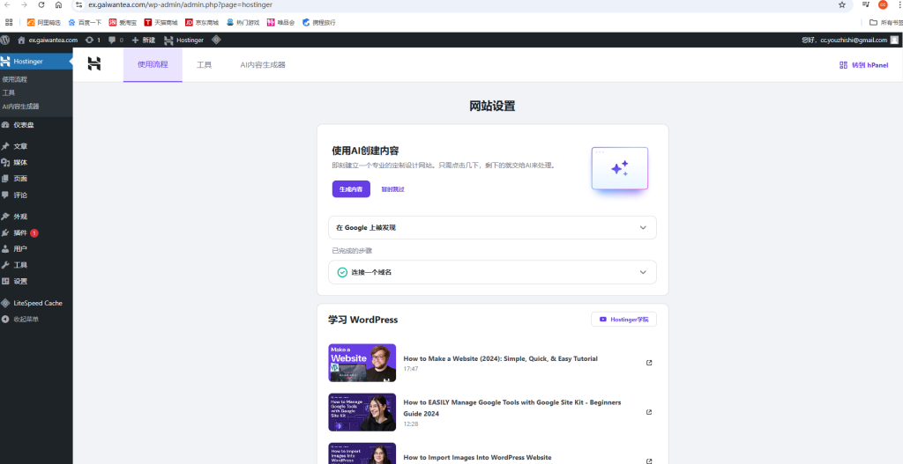Click the LiteSpeed diamond icon in admin bar
Image resolution: width=903 pixels, height=464 pixels.
point(216,40)
